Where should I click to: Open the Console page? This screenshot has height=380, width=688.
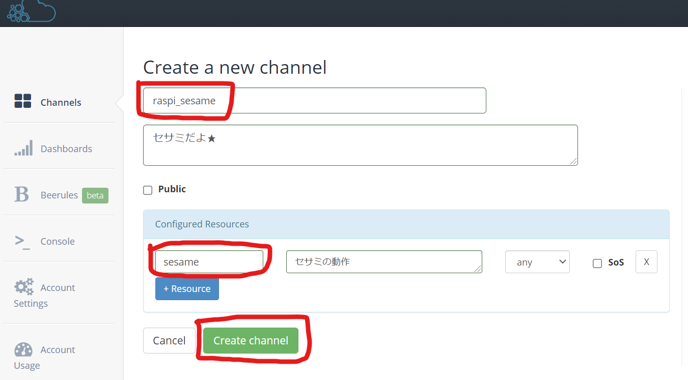[59, 241]
